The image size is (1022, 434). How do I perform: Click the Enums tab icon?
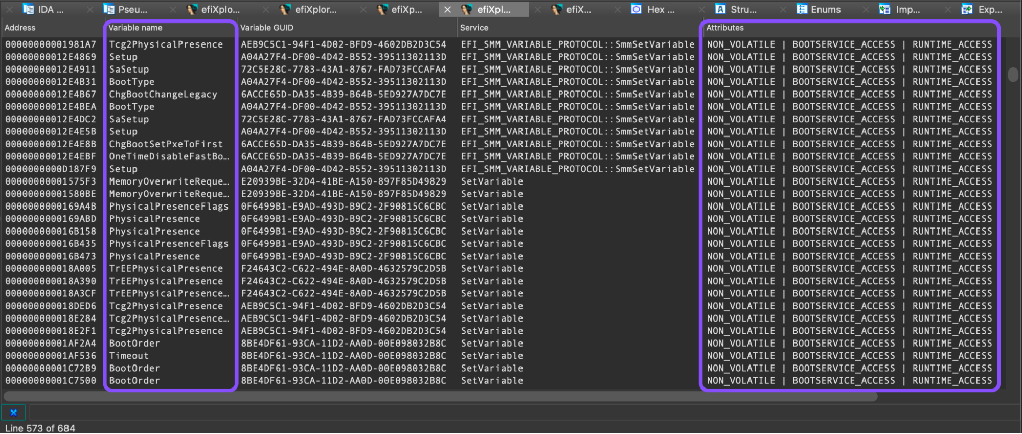point(802,9)
